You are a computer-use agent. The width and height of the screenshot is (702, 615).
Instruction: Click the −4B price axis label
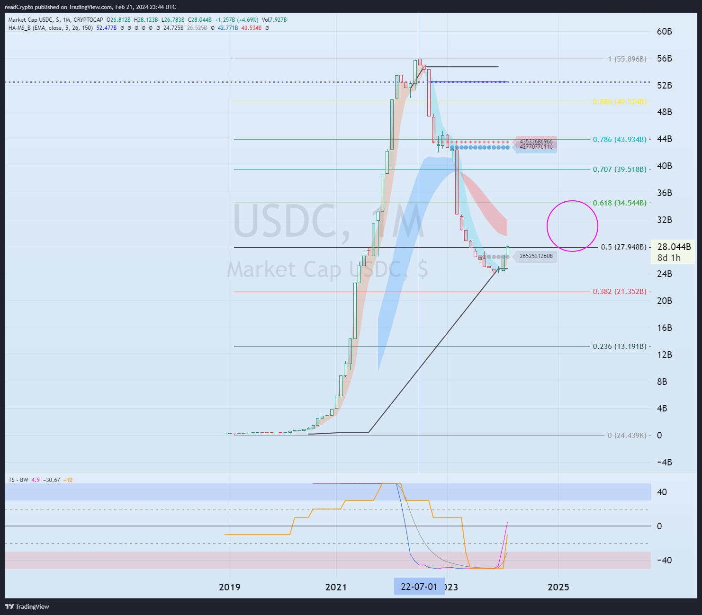coord(665,462)
